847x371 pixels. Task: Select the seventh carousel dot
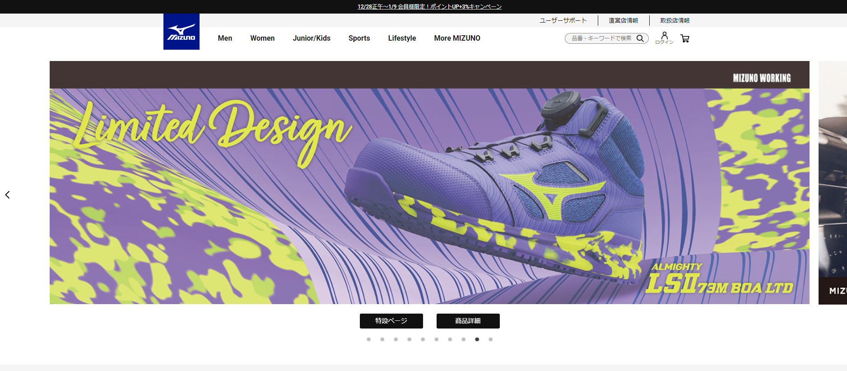(450, 339)
